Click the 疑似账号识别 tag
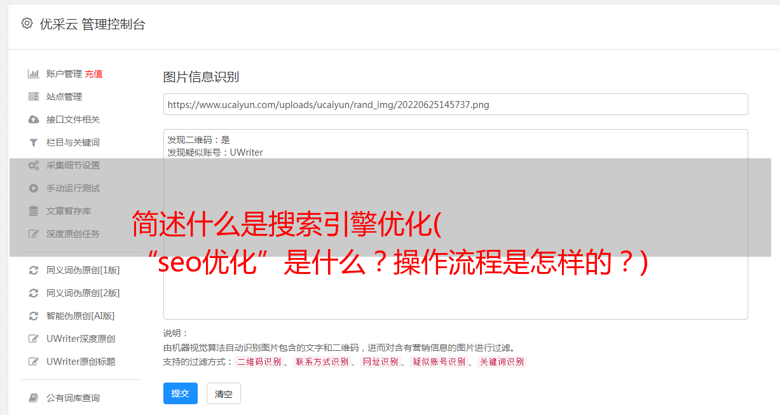 click(439, 362)
